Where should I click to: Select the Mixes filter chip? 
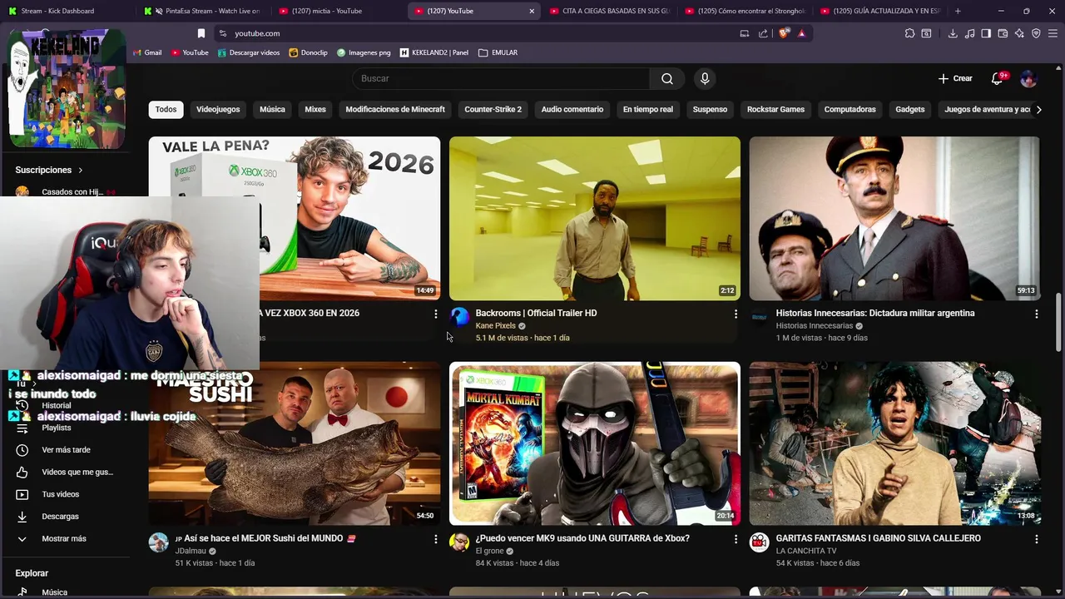[315, 109]
